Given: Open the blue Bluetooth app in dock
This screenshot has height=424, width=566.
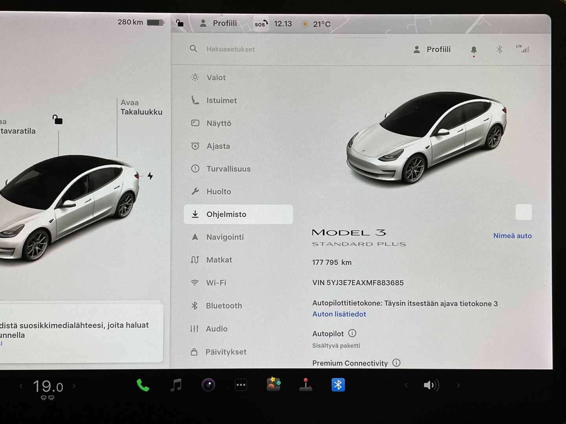Looking at the screenshot, I should [x=338, y=385].
